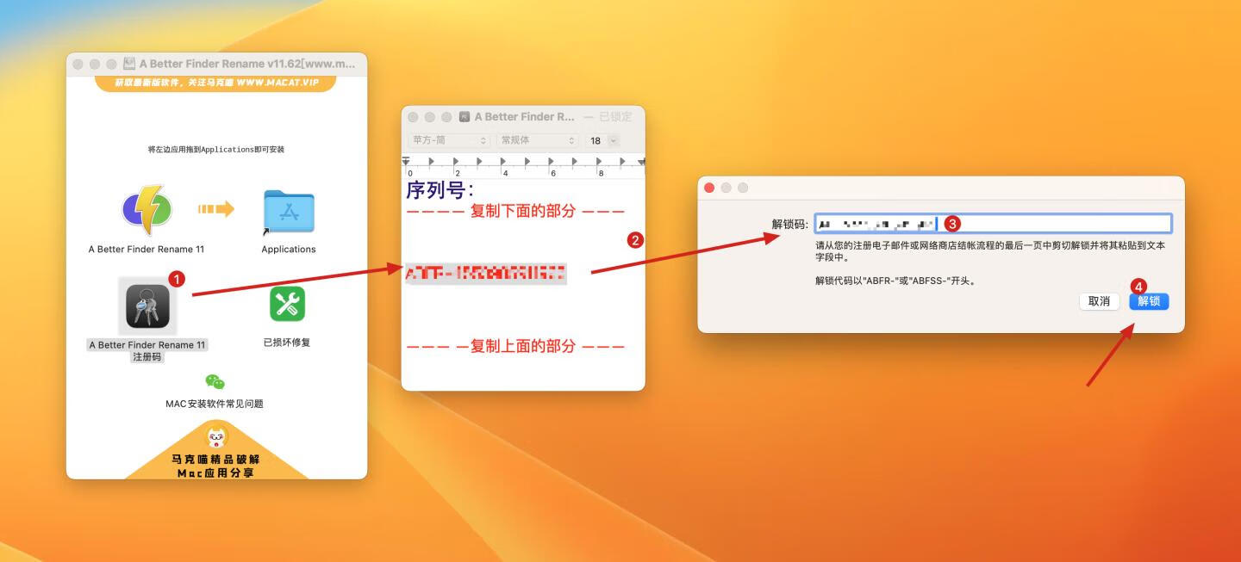Open the Keychain-style 注册码 file icon
Viewport: 1241px width, 562px height.
click(147, 306)
